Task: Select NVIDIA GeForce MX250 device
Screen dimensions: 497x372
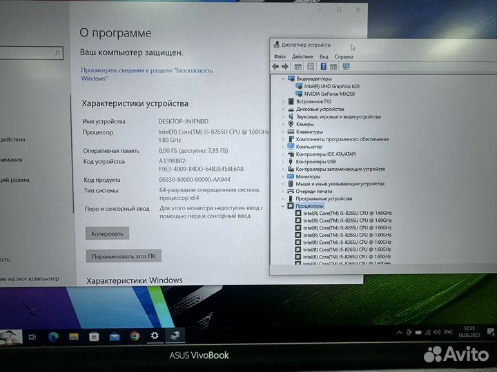Action: tap(329, 94)
